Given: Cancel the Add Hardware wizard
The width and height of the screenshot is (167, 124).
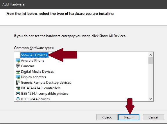Looking at the screenshot, I should 153,117.
